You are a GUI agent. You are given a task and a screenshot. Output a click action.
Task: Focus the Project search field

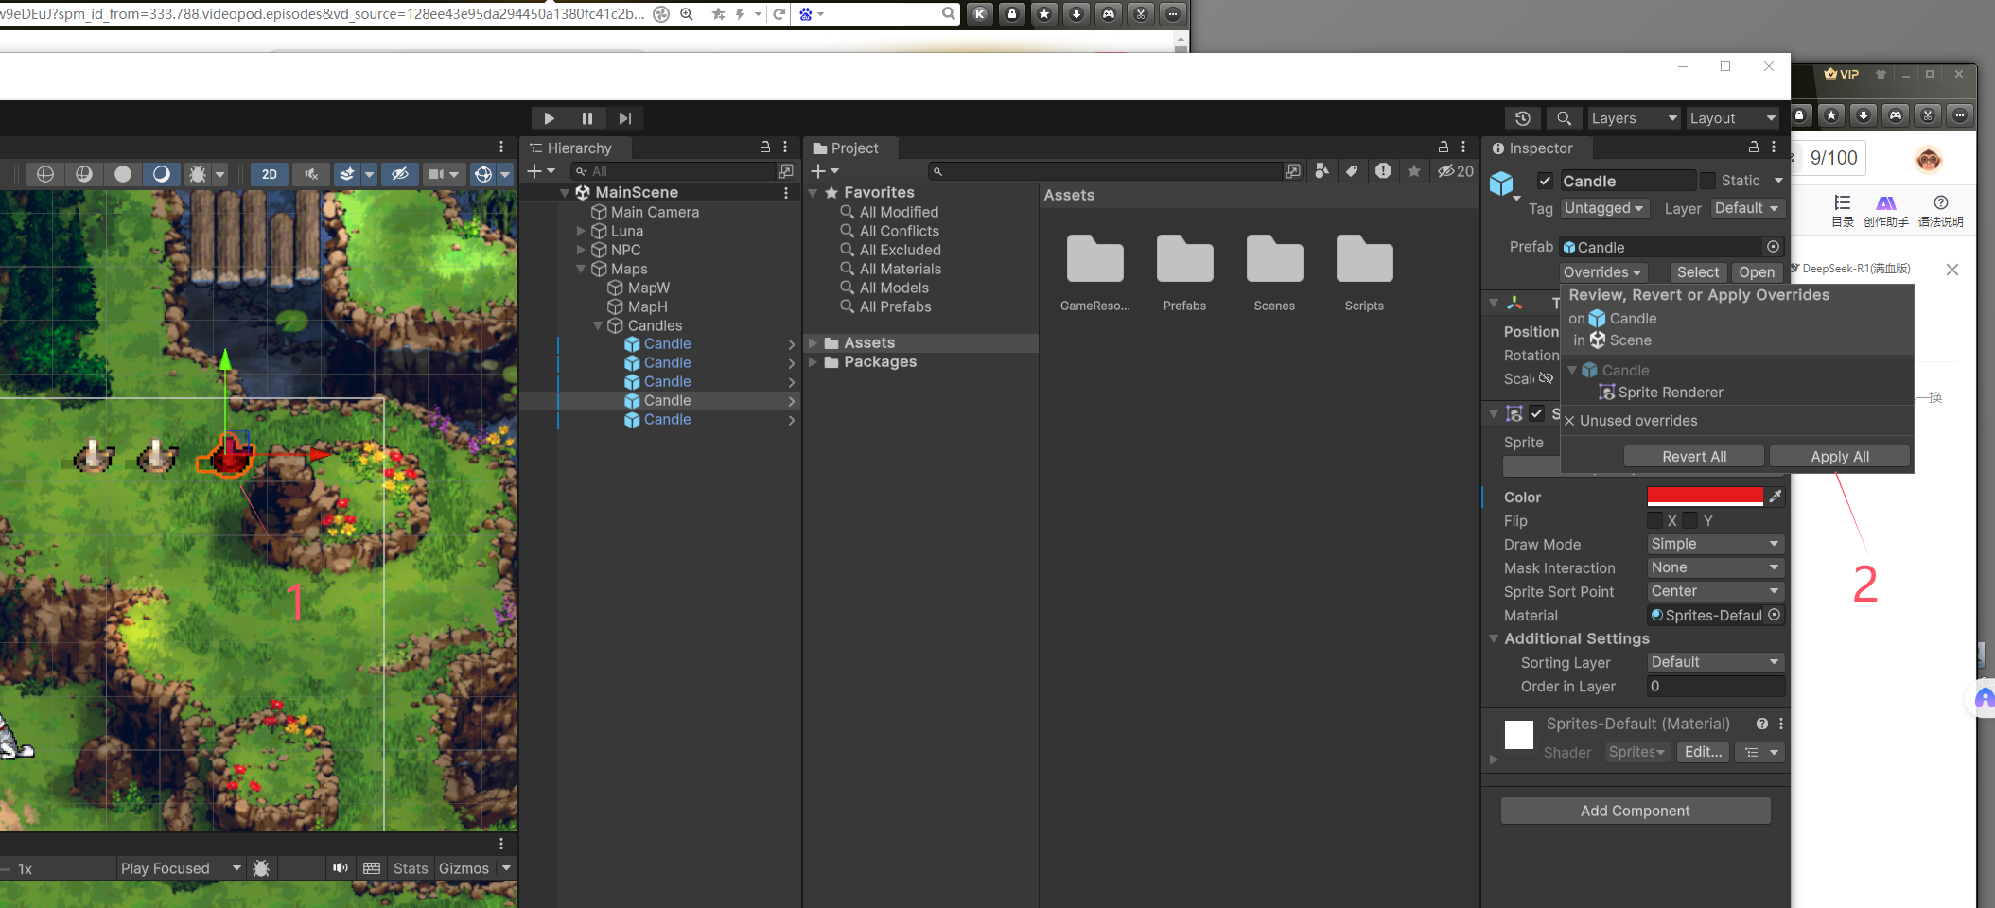pos(1104,171)
